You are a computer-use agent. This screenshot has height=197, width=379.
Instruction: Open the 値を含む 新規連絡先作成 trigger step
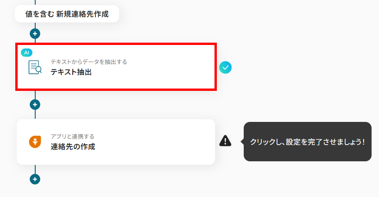[67, 14]
